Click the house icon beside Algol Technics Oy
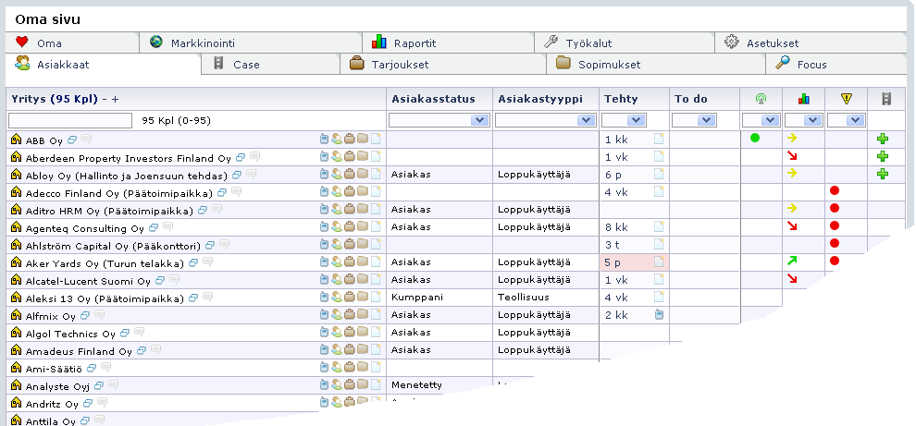This screenshot has height=426, width=916. 17,334
